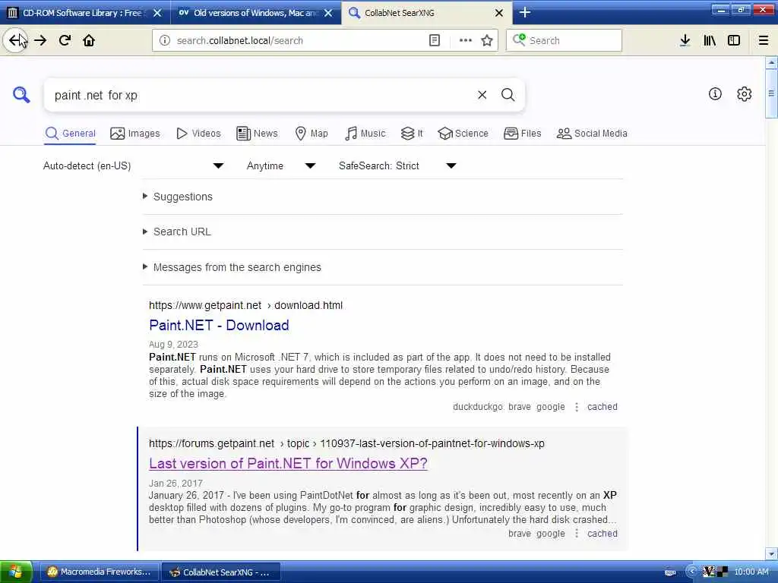
Task: Close the CollabNet SearXNG tab
Action: click(499, 13)
